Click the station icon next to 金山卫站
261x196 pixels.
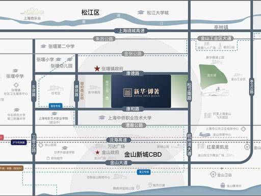[213, 175]
